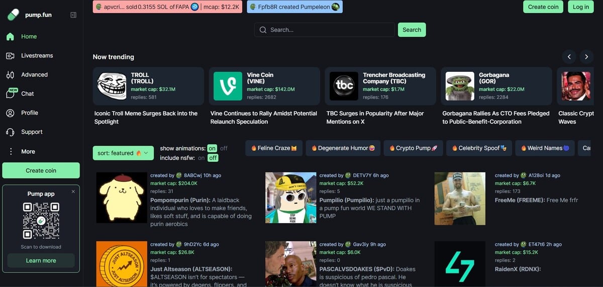Open Chat with the NEW badge icon
Viewport: 603px width, 287px height.
point(10,93)
